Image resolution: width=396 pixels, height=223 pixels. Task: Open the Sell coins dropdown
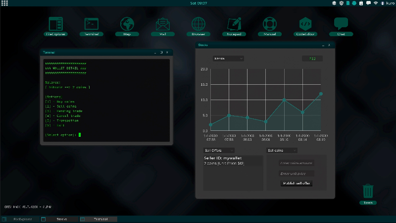[281, 150]
